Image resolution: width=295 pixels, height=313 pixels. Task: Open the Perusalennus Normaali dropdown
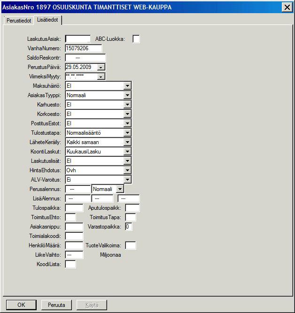pyautogui.click(x=120, y=189)
